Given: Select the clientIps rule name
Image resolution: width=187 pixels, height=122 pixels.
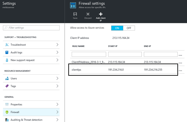Looking at the screenshot, I should [76, 70].
